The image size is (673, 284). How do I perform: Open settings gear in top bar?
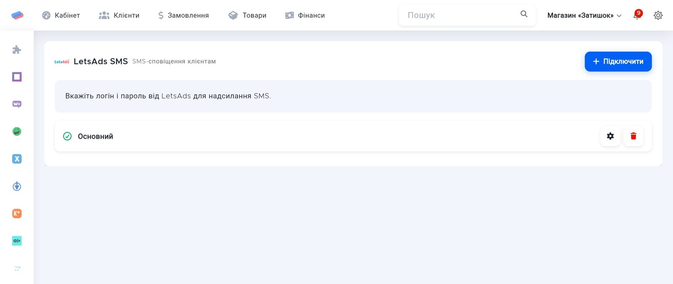pyautogui.click(x=658, y=15)
